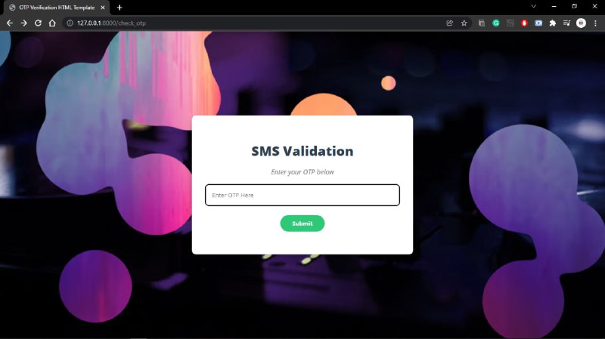The image size is (605, 339).
Task: Bookmark this tab with the star icon
Action: (x=464, y=23)
